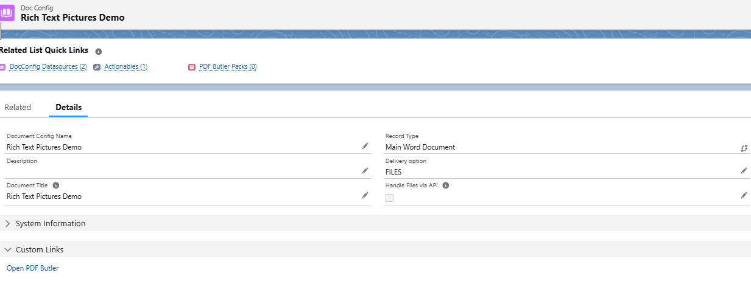
Task: Edit Document Config Name with pencil icon
Action: [365, 146]
